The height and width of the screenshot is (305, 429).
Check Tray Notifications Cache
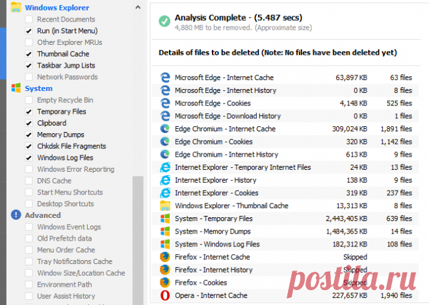coord(29,261)
